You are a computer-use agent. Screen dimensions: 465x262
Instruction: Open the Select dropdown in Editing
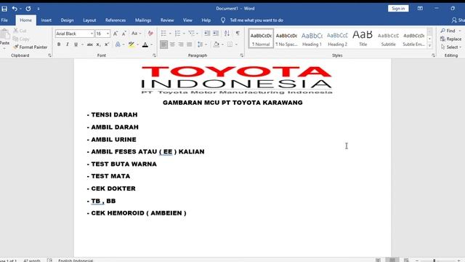[450, 47]
